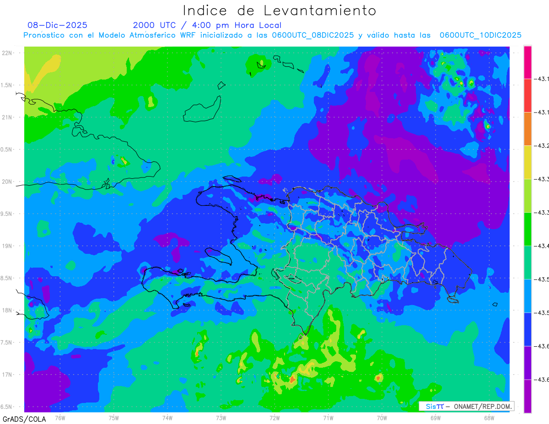Select the yellow-green swatch in the color bar

527,196
